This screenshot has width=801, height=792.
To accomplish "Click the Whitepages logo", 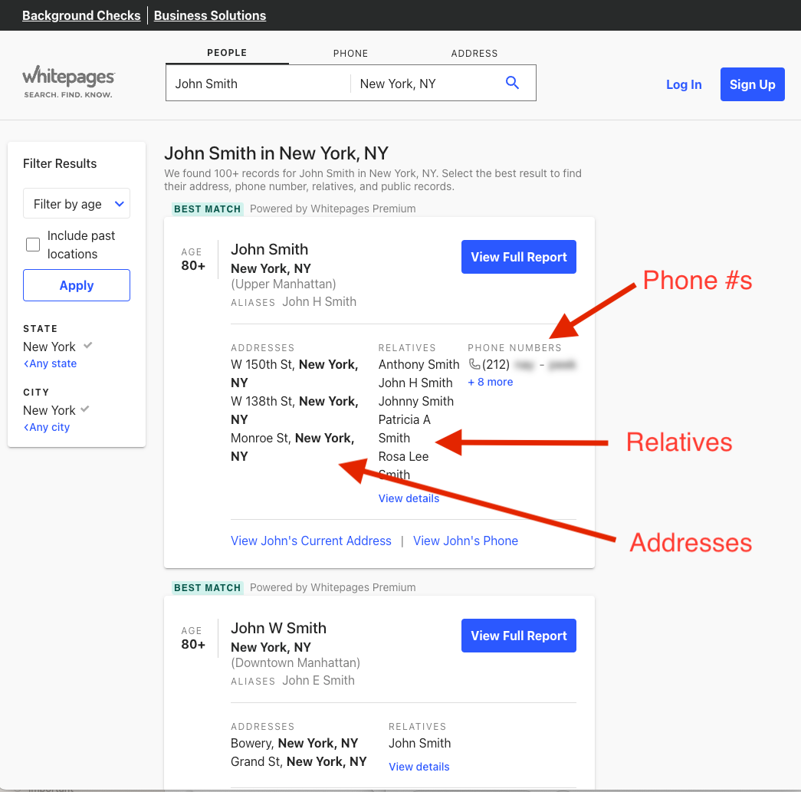I will pos(68,82).
